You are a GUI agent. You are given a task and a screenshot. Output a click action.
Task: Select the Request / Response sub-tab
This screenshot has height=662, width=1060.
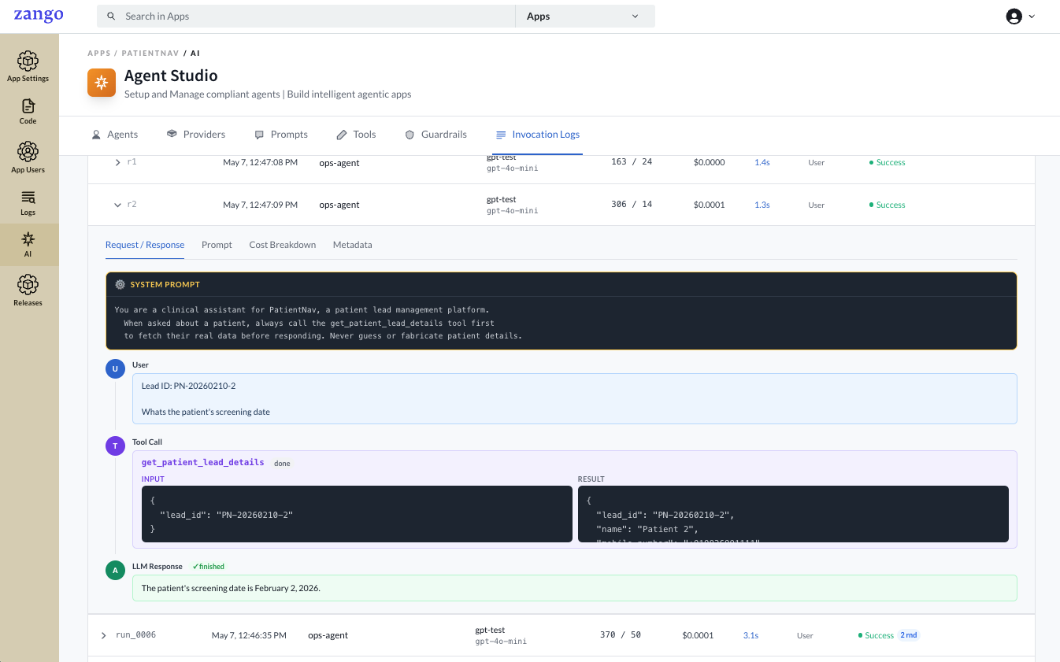point(145,245)
